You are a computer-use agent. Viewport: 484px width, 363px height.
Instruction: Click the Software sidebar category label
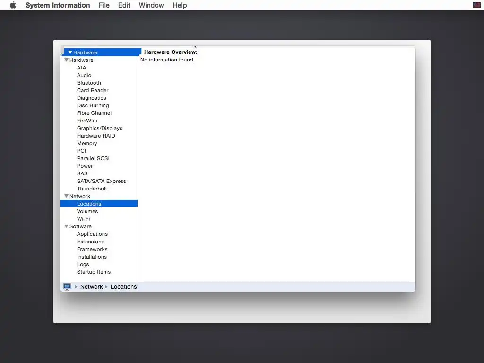[80, 226]
